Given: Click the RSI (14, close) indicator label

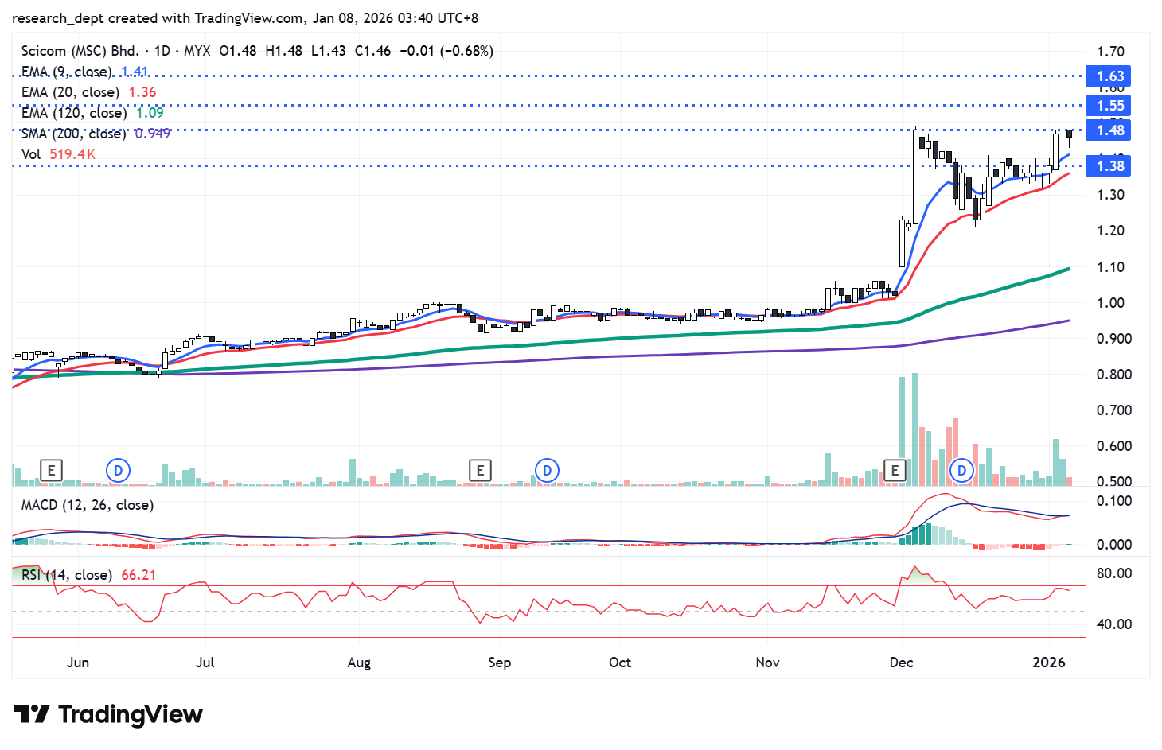Looking at the screenshot, I should [66, 575].
